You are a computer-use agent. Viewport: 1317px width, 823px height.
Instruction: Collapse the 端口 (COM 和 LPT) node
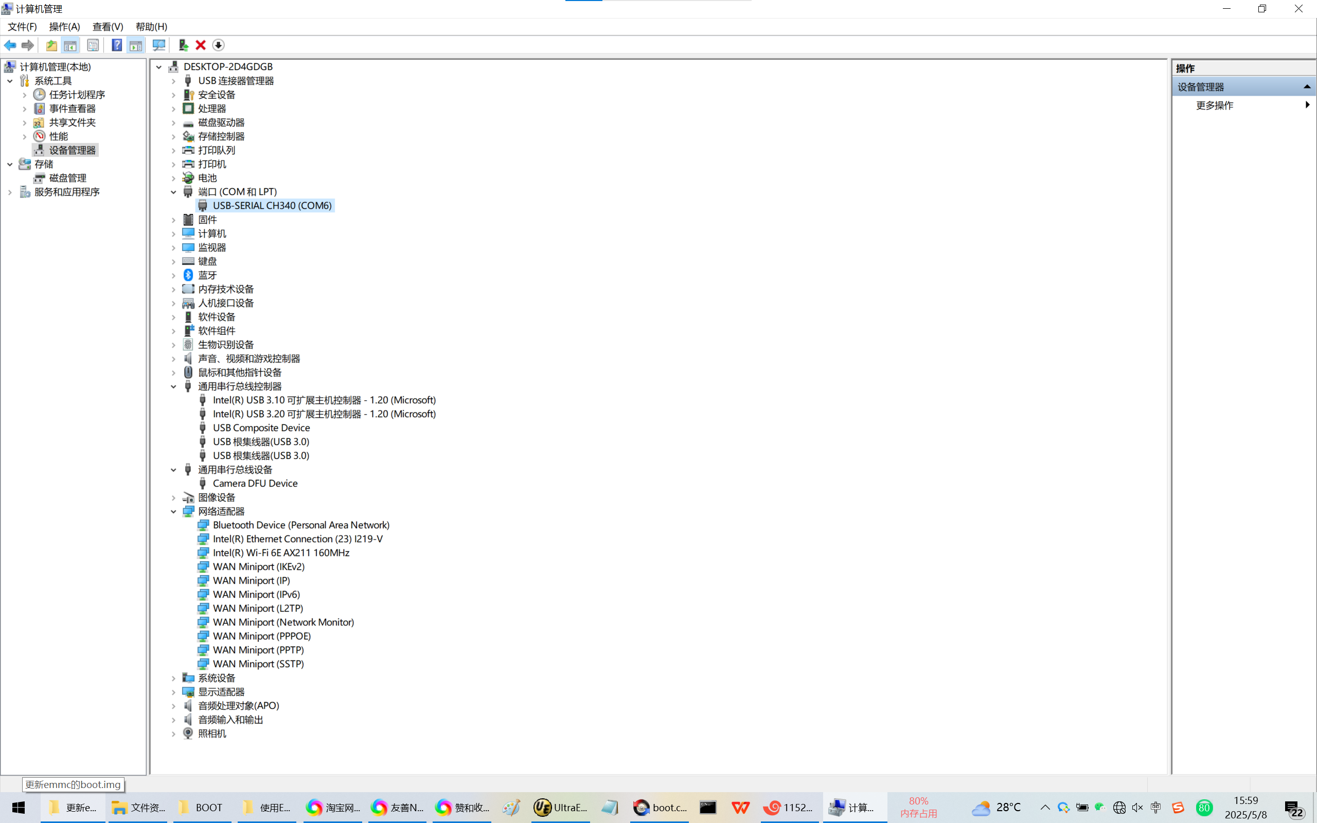(x=173, y=191)
